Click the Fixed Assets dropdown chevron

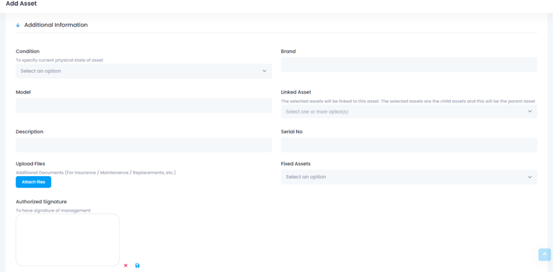(529, 177)
